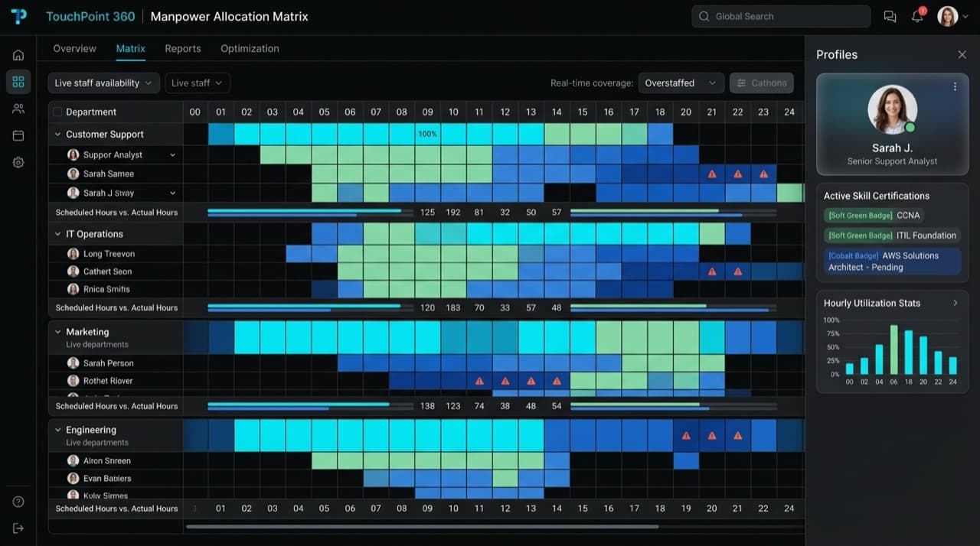This screenshot has width=980, height=546.
Task: Click the 100% cell in Customer Support row
Action: coord(427,135)
